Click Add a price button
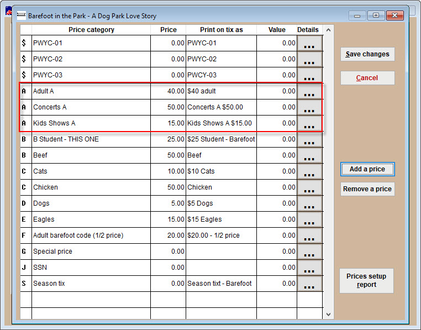This screenshot has height=330, width=421. pyautogui.click(x=367, y=169)
